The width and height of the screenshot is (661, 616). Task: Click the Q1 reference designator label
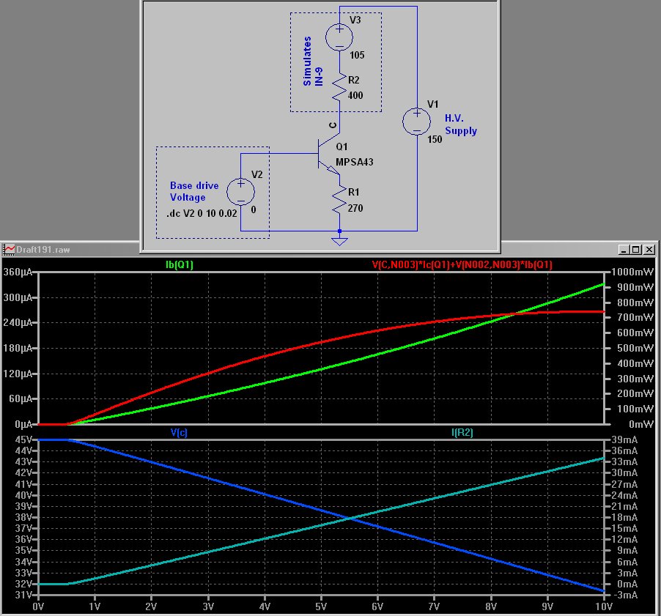342,146
